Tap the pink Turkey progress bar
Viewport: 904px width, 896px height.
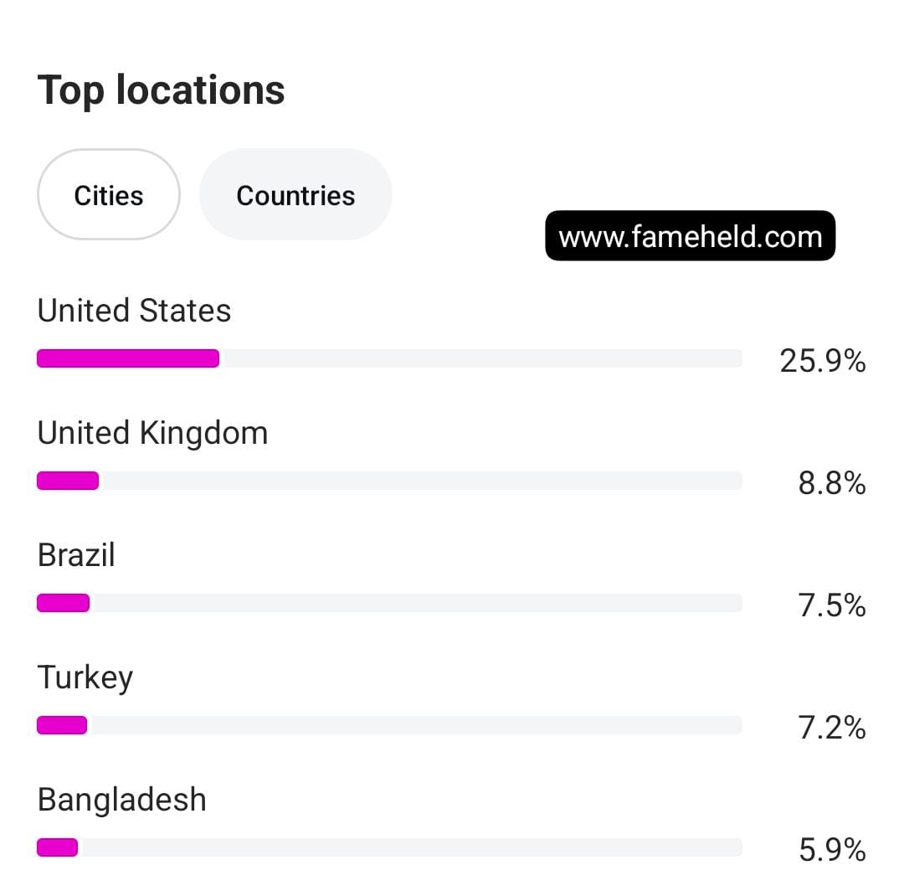click(x=62, y=725)
